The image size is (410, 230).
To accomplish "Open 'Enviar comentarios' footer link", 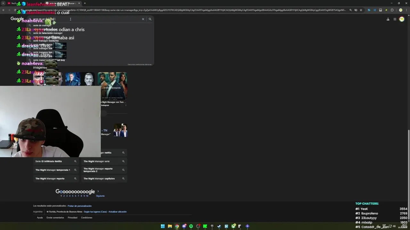I will [55, 218].
